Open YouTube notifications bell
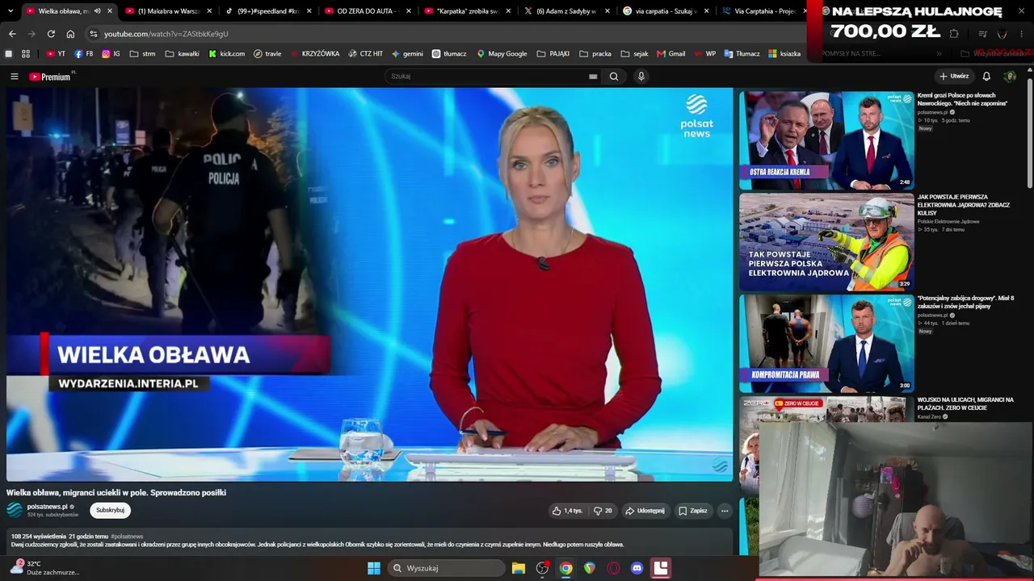 pos(986,77)
